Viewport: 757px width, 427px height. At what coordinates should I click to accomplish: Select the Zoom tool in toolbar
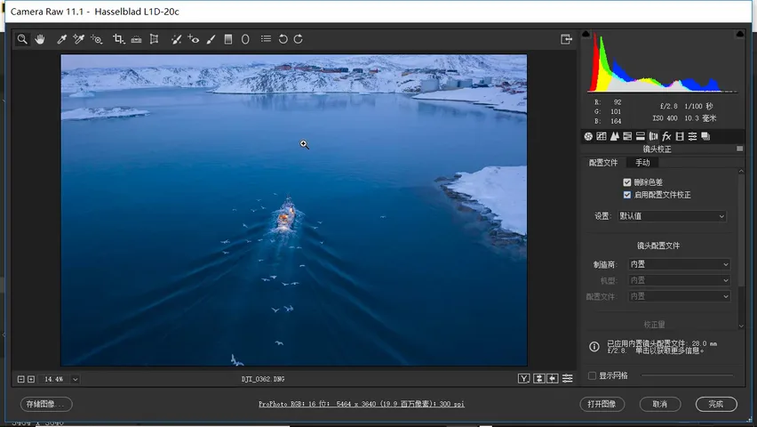click(x=22, y=39)
